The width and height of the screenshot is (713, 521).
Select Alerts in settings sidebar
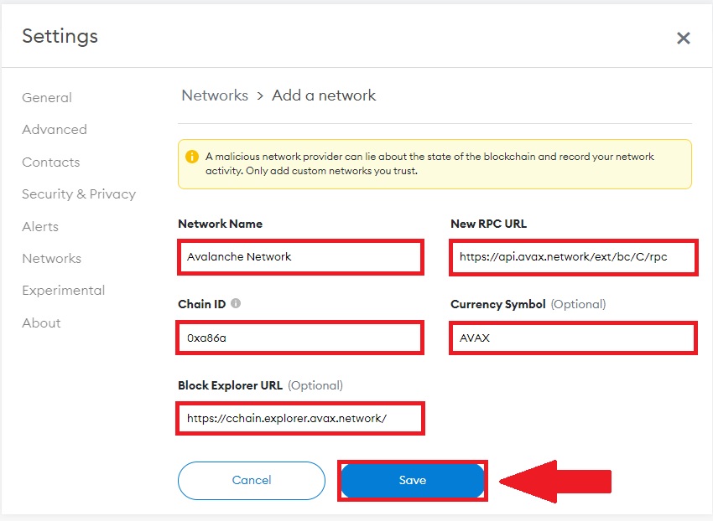[x=40, y=227]
